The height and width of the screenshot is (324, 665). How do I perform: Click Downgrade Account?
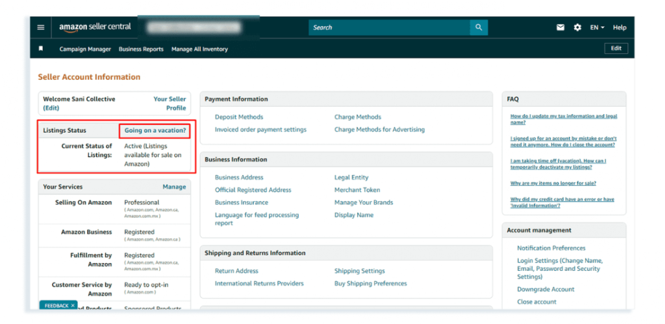point(546,289)
